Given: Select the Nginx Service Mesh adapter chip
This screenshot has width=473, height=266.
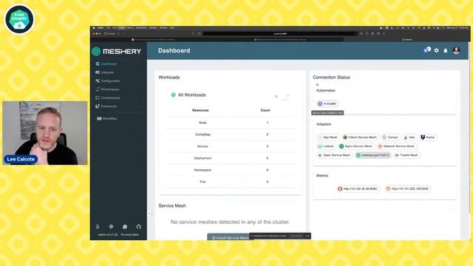Looking at the screenshot, I should (356, 146).
